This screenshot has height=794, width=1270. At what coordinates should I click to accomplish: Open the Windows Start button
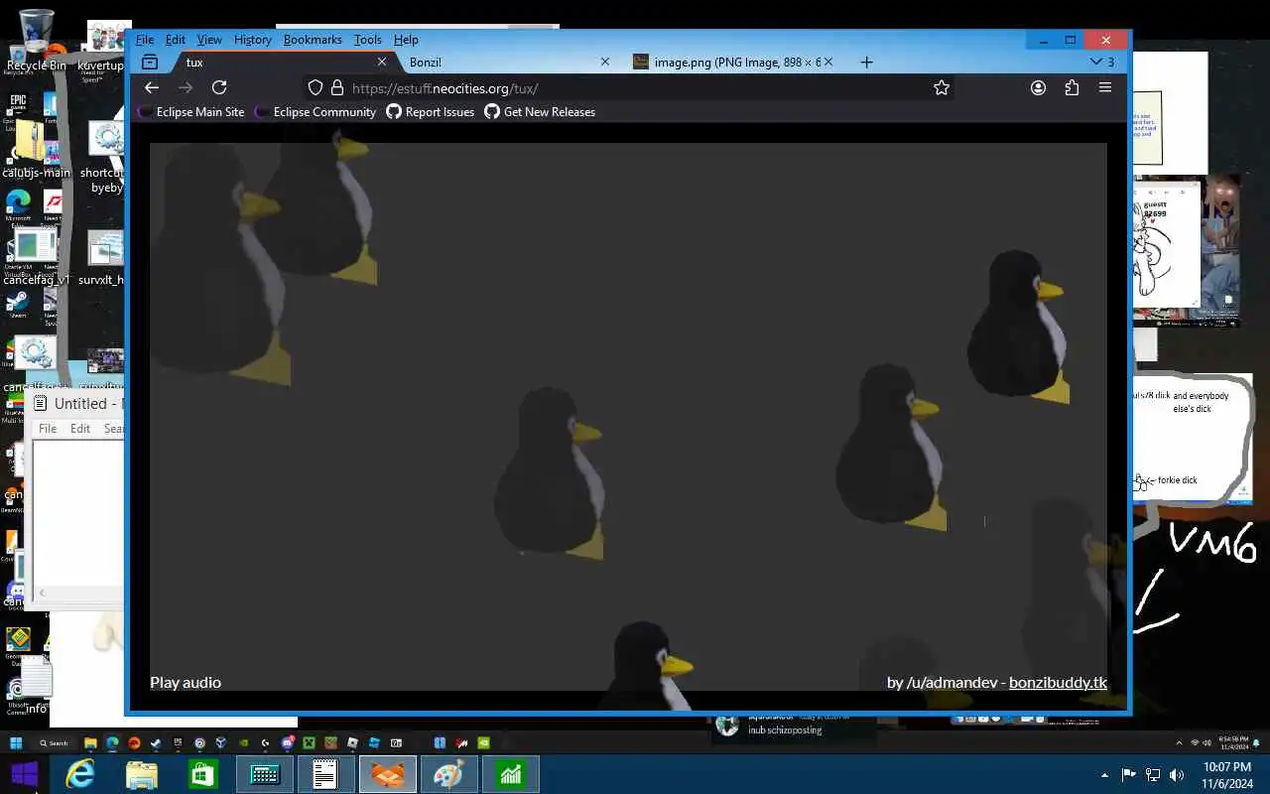pos(25,774)
